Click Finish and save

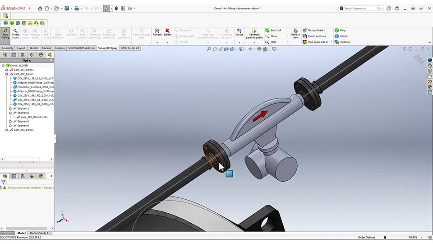pyautogui.click(x=314, y=36)
